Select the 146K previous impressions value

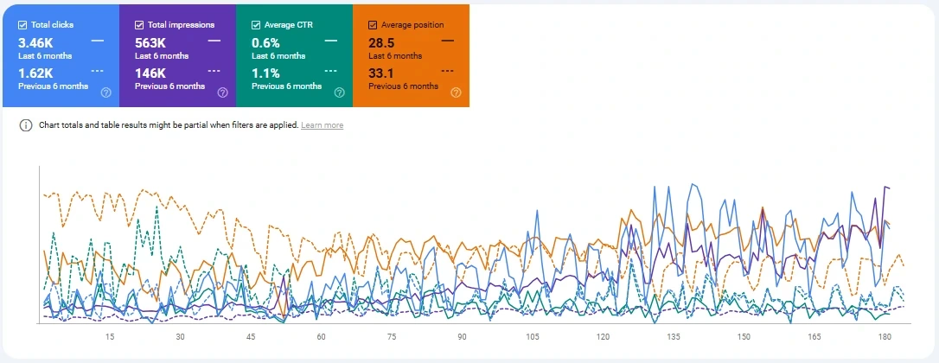tap(151, 73)
